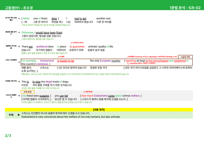Click the black triangle arrow beside 주제
The image size is (204, 144).
(x=19, y=115)
